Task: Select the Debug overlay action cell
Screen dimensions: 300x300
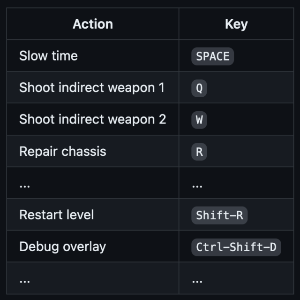Action: tap(62, 247)
